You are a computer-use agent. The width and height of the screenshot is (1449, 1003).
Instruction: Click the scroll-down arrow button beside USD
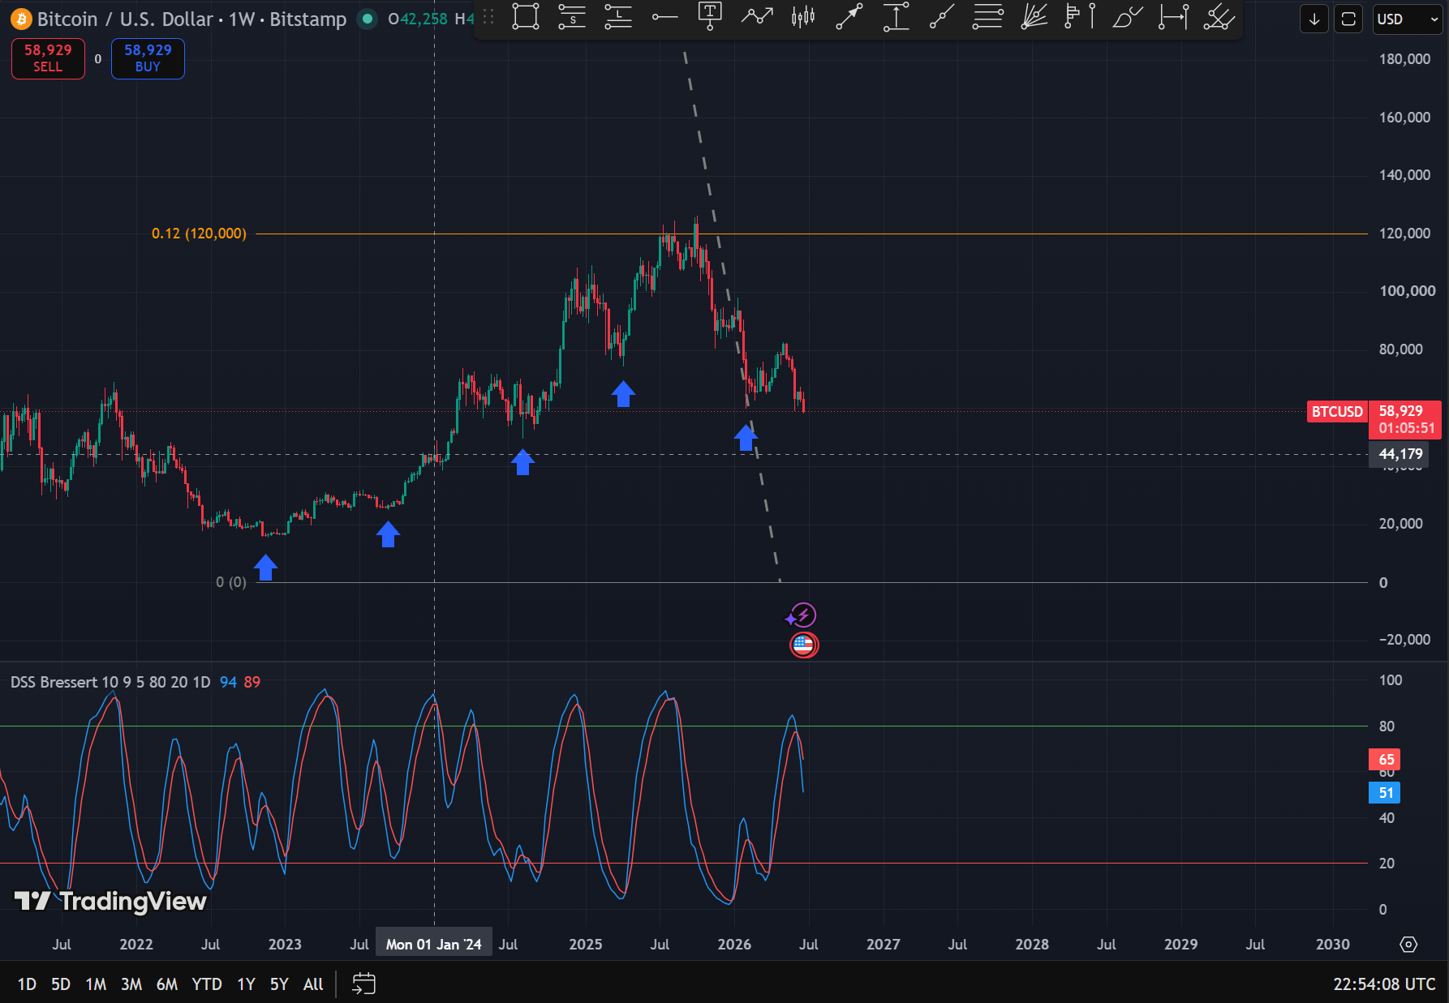click(1314, 19)
